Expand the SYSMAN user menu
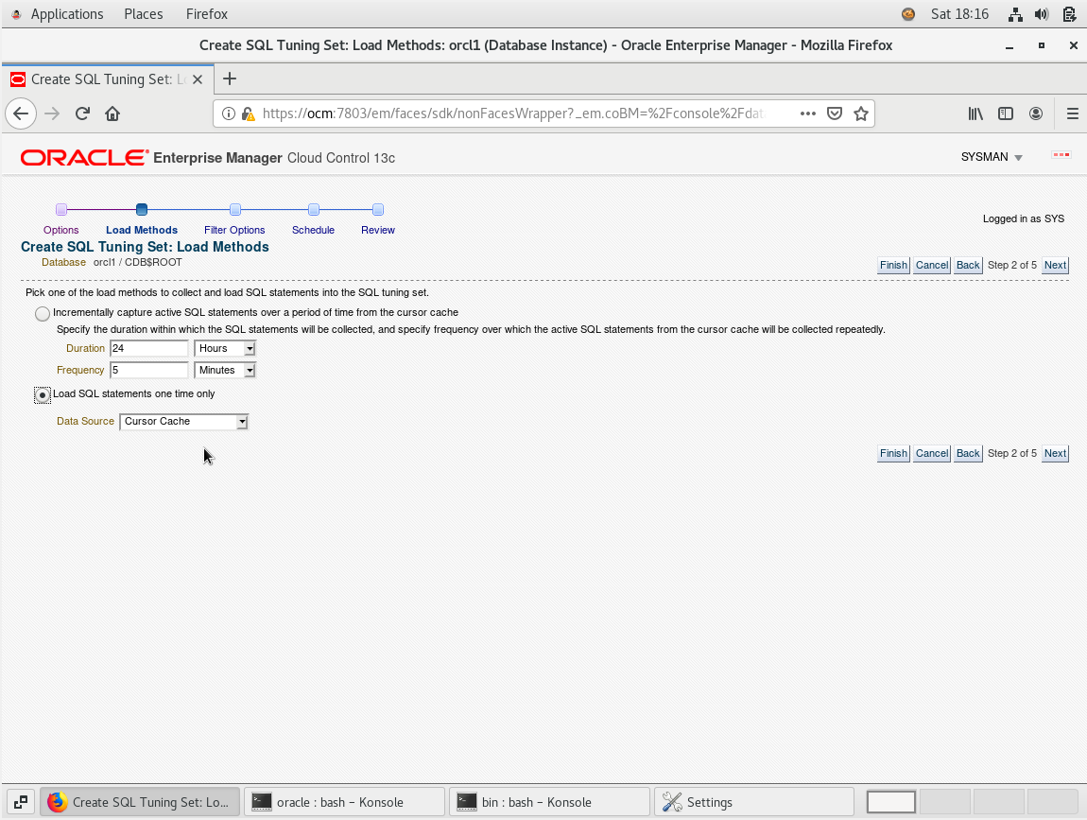The height and width of the screenshot is (820, 1087). (x=992, y=157)
